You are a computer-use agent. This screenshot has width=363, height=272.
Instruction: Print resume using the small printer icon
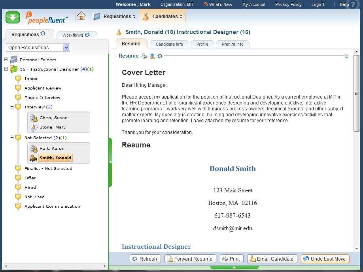tap(144, 56)
